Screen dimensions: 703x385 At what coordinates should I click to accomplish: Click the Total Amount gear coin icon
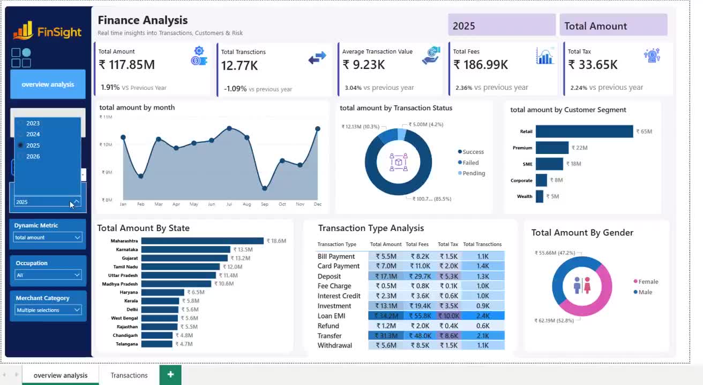(199, 56)
